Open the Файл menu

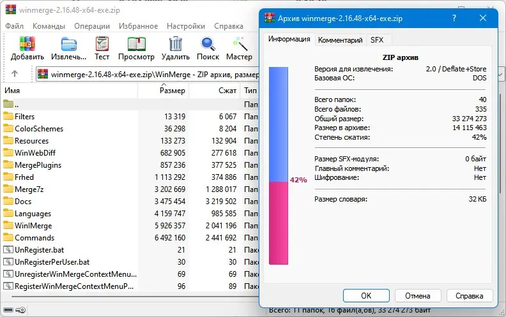pyautogui.click(x=15, y=26)
